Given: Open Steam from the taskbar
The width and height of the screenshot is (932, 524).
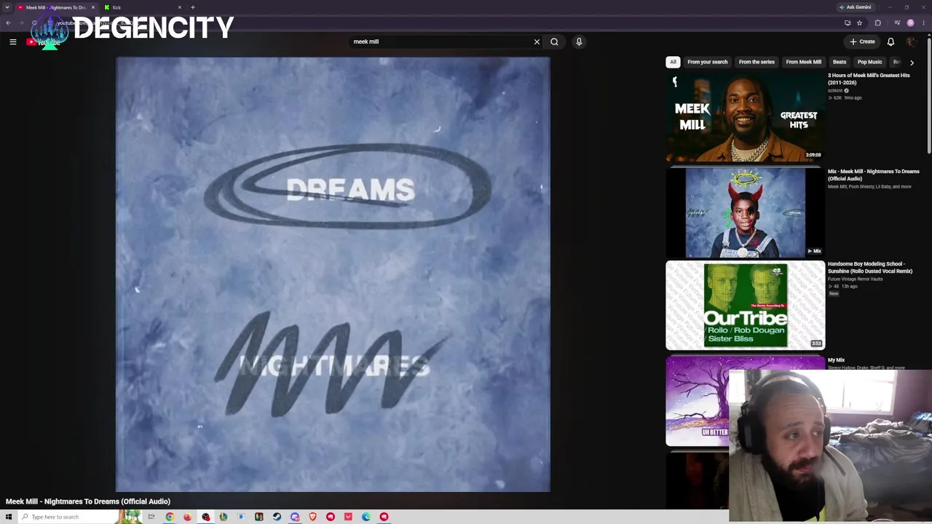Looking at the screenshot, I should [x=277, y=517].
